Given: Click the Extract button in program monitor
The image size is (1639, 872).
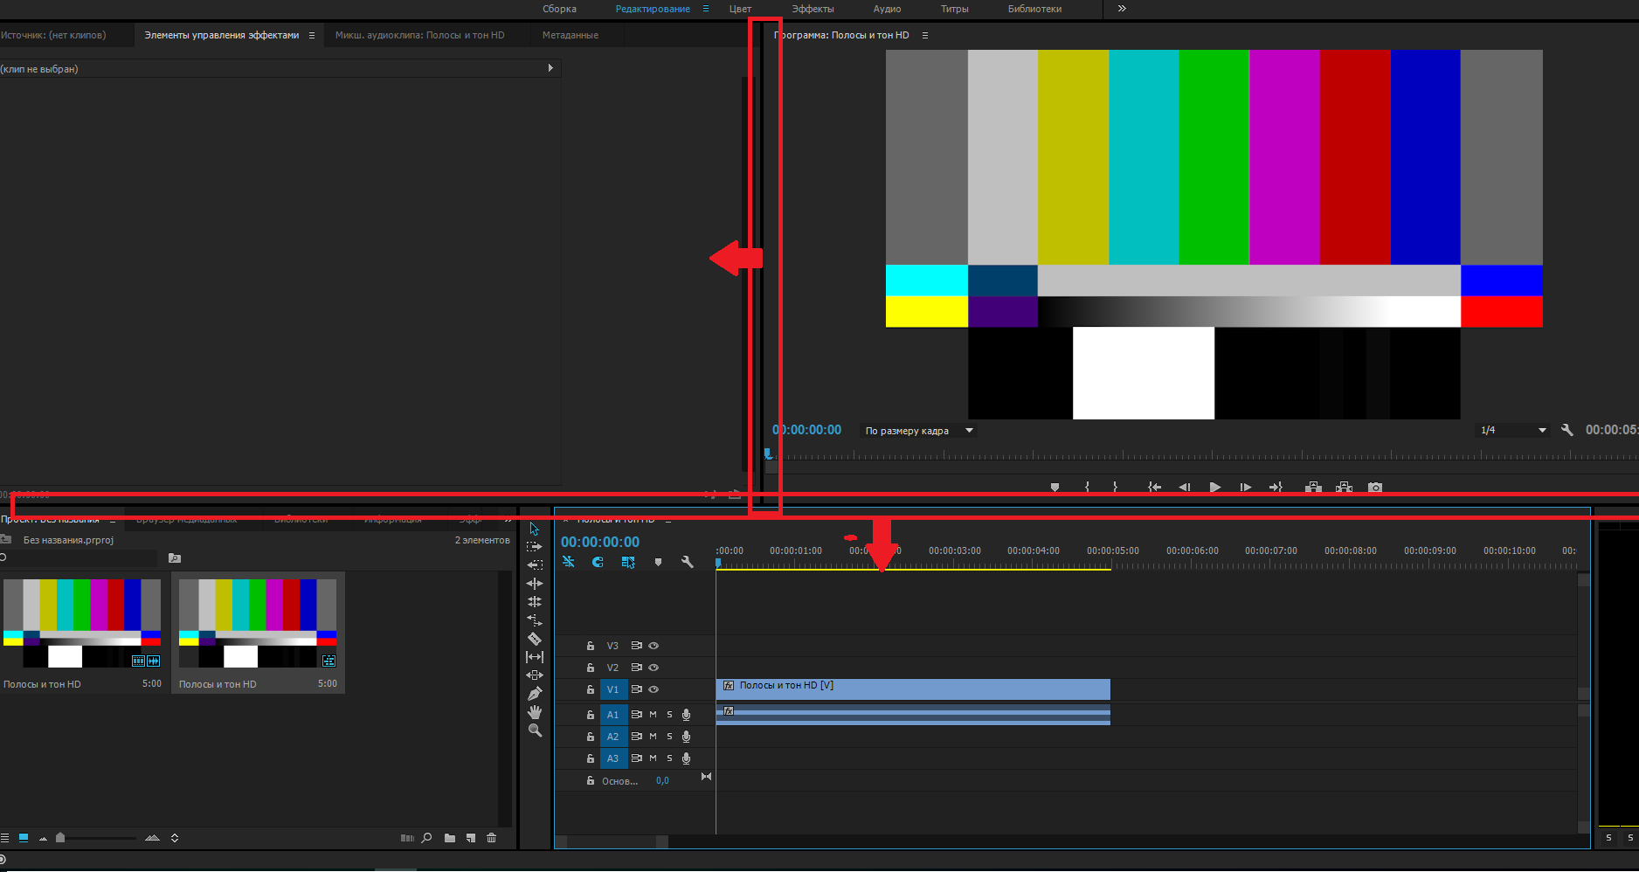Looking at the screenshot, I should click(x=1344, y=488).
